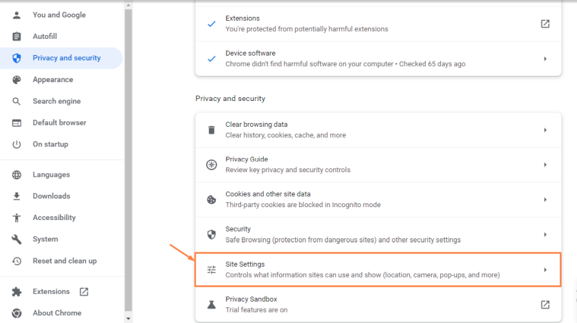
Task: Click the Privacy Sandbox flask icon
Action: tap(211, 304)
